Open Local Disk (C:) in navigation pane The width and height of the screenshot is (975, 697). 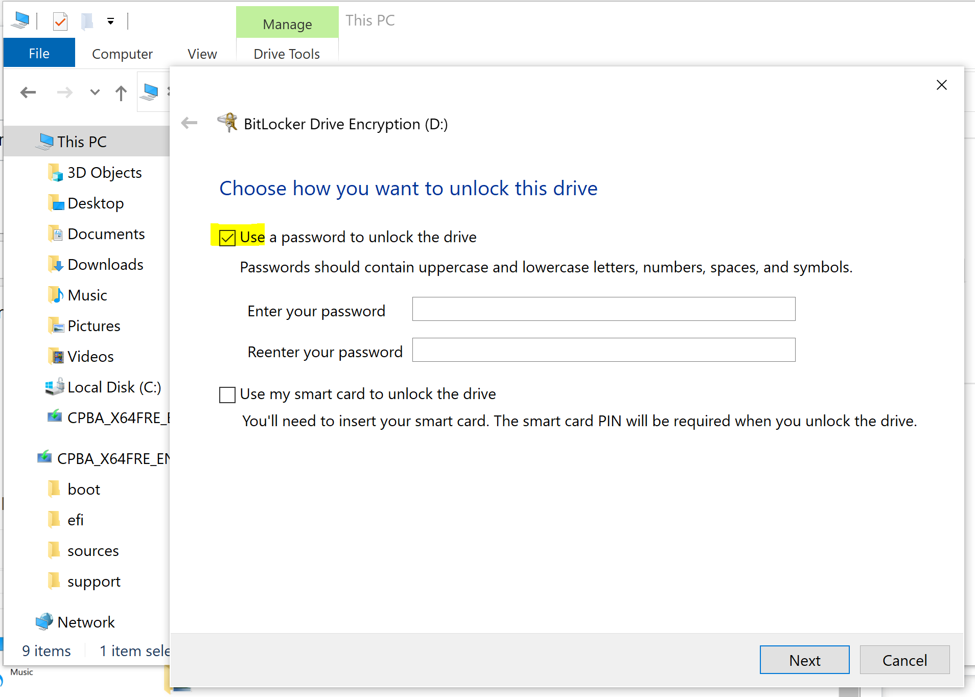coord(113,387)
